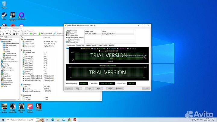Open the Epic Games Launcher shortcut
This screenshot has width=217, height=122.
pos(13,15)
